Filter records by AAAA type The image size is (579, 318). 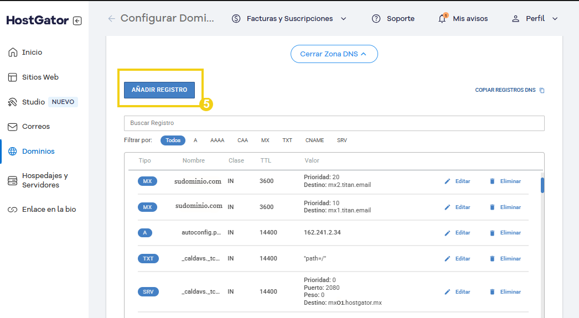coord(217,140)
